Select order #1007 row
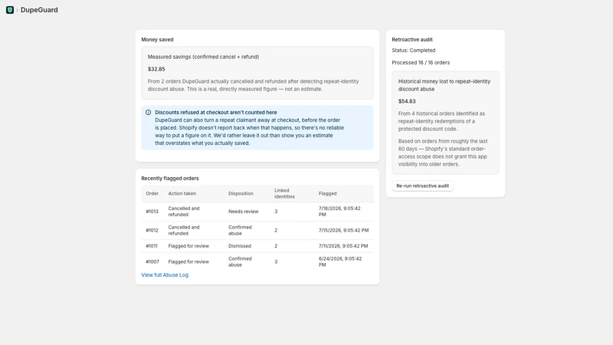The image size is (613, 345). click(x=257, y=261)
